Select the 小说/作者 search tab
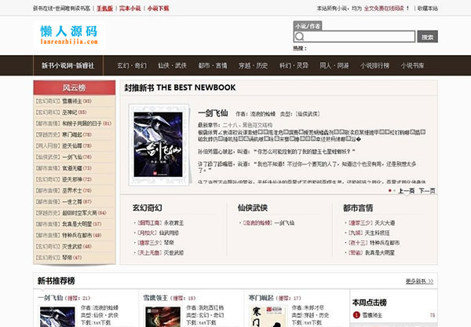Image resolution: width=471 pixels, height=327 pixels. tap(307, 26)
